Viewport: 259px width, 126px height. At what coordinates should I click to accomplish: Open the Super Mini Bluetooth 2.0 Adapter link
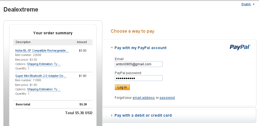41,76
